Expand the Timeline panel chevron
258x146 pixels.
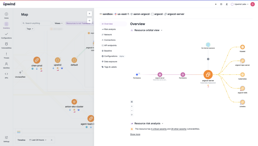pyautogui.click(x=51, y=140)
